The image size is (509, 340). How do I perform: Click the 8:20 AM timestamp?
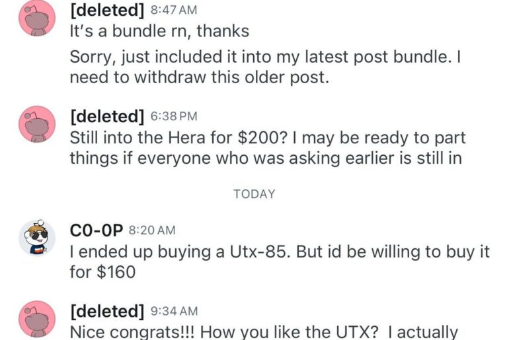(152, 230)
